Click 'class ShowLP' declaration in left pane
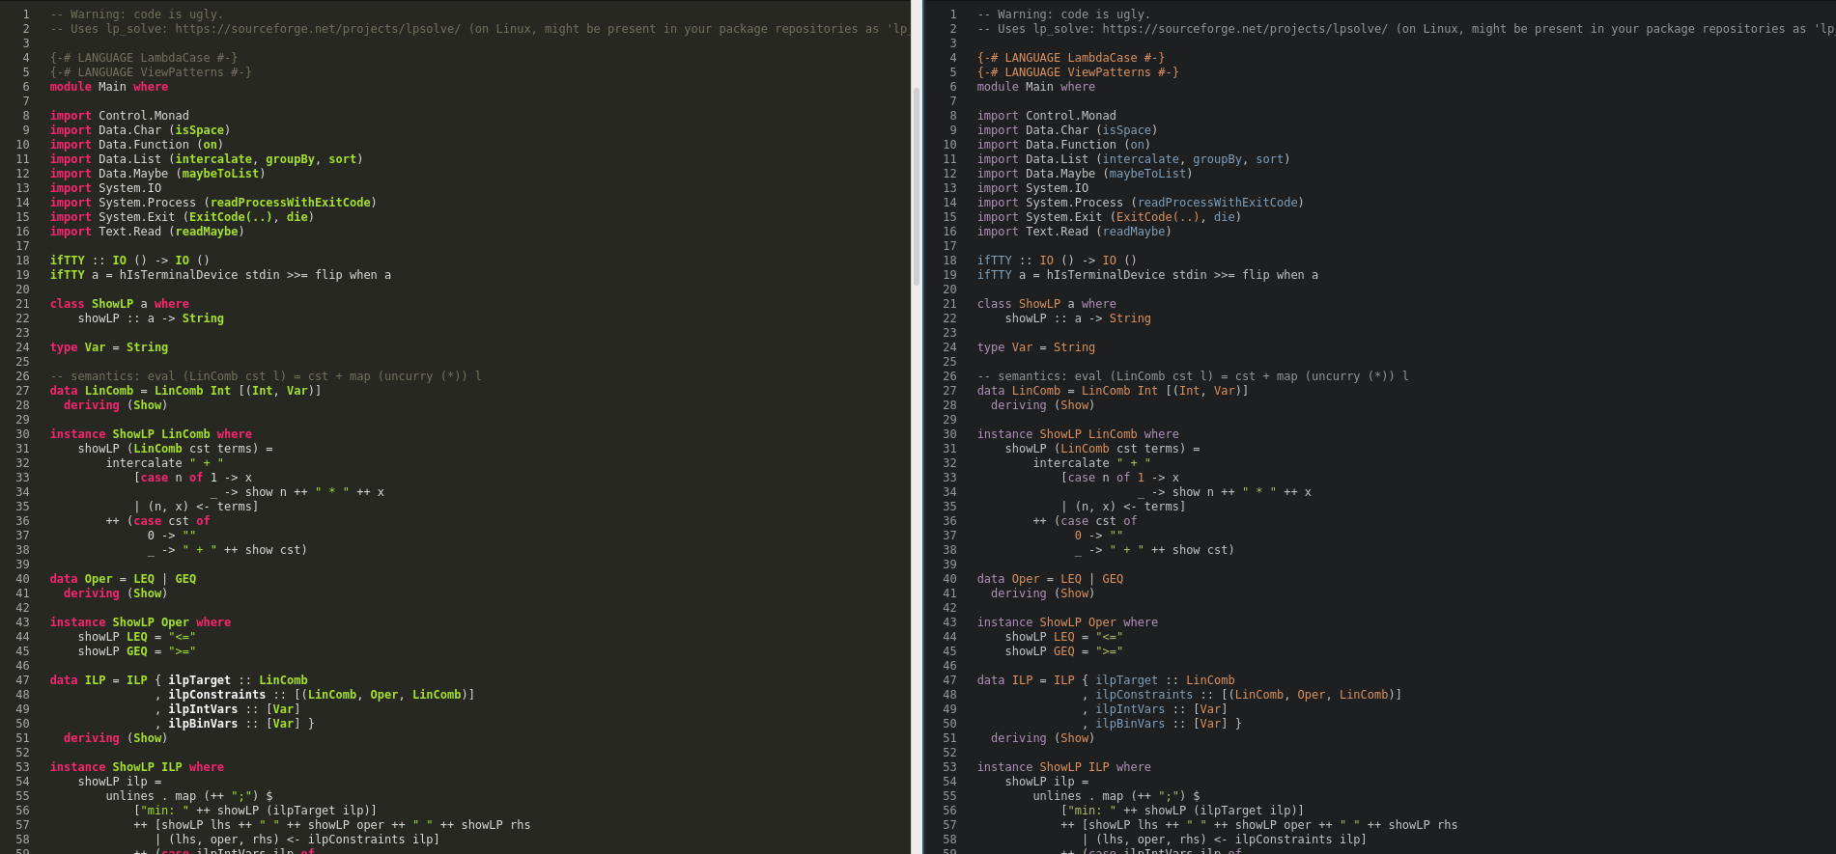1836x854 pixels. pos(92,304)
